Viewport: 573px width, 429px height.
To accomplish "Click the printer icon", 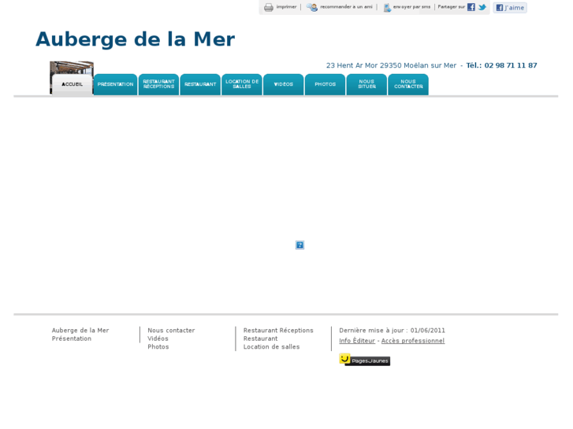I will pos(269,7).
